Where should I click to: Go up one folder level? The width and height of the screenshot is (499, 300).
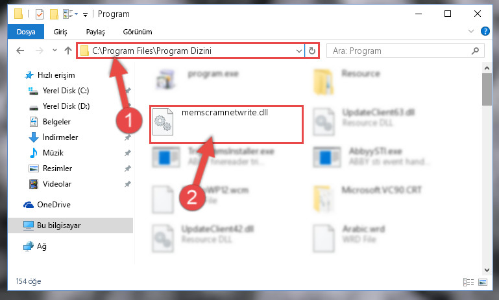pos(67,51)
